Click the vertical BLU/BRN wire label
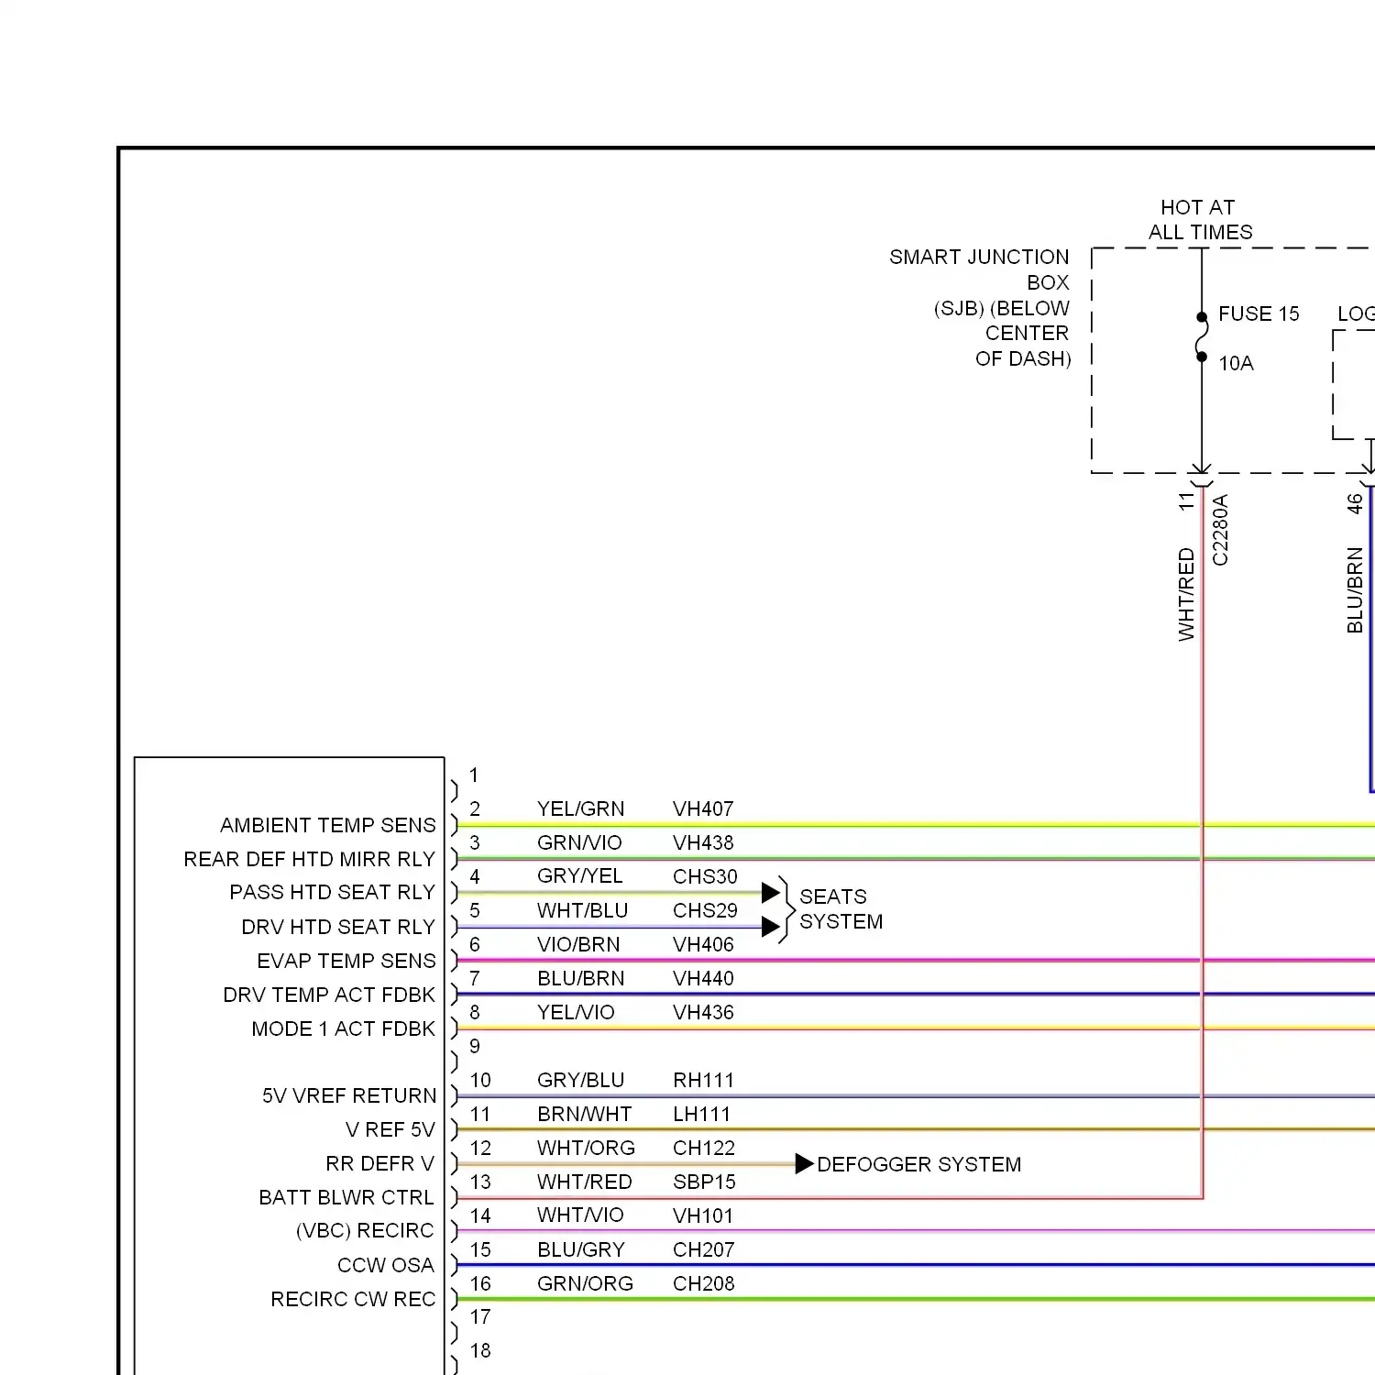The height and width of the screenshot is (1375, 1375). 1355,589
